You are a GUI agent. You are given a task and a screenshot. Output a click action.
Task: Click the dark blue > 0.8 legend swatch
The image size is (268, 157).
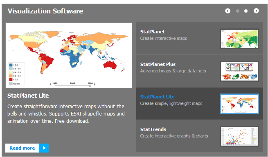[x=11, y=65]
